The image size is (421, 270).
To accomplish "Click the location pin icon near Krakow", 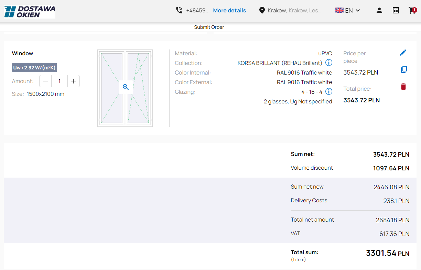I will [262, 10].
